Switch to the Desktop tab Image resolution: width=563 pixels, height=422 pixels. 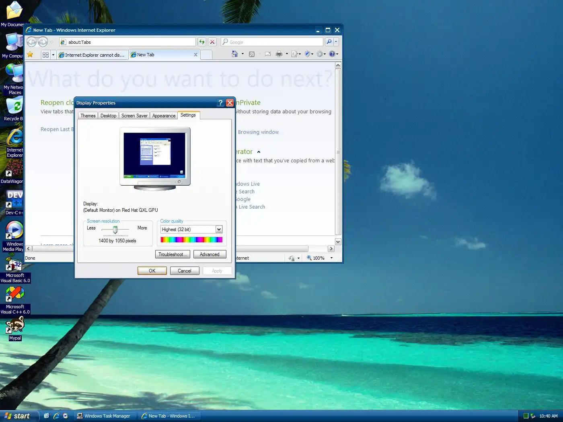point(109,116)
